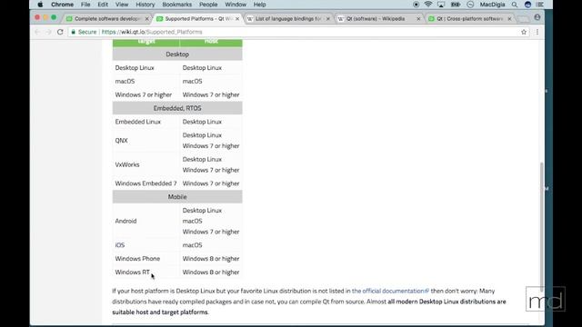Click the QNX target cell
Screen dimensions: 582x327
[x=146, y=141]
